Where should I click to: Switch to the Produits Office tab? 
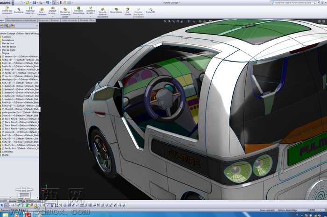87,21
